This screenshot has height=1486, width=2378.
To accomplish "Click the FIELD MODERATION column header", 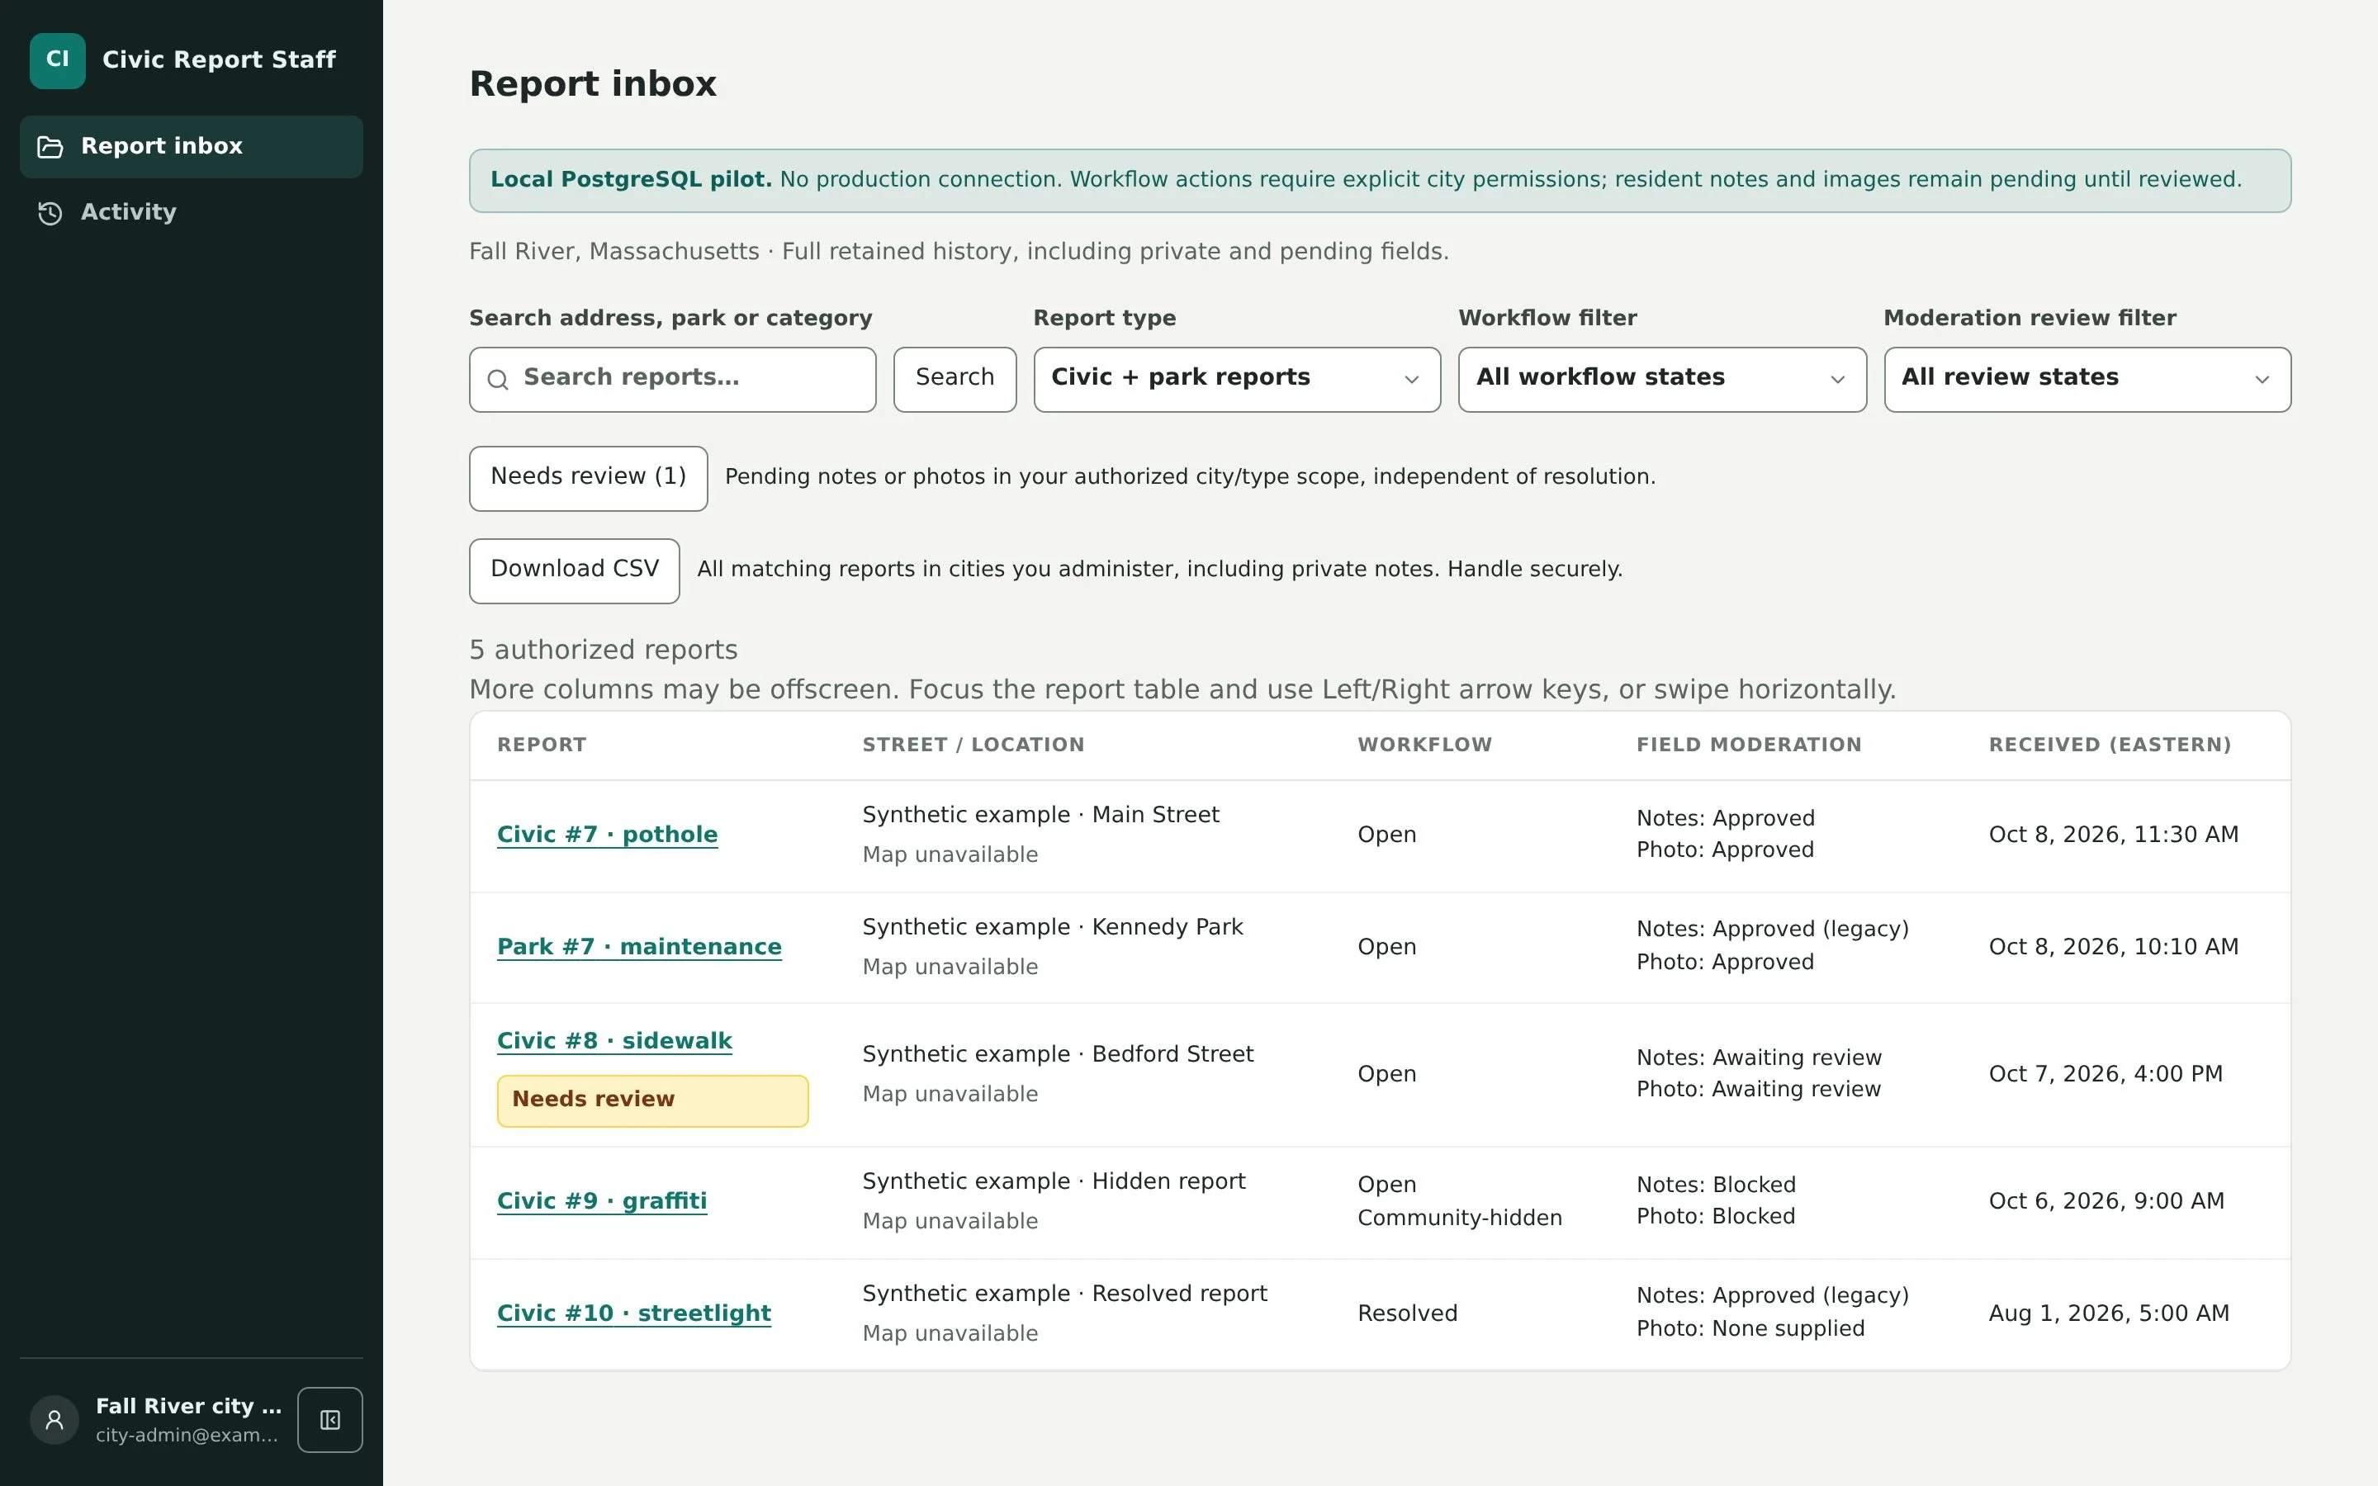I will tap(1748, 745).
